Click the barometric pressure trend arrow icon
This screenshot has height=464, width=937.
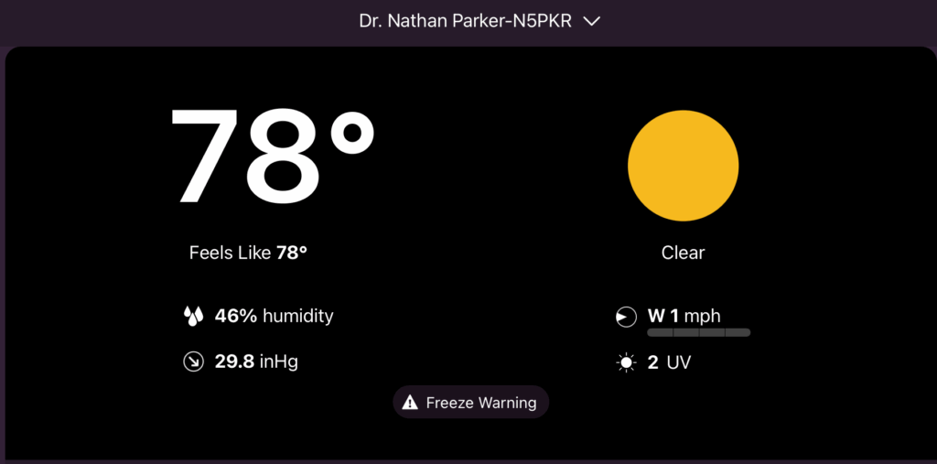[x=193, y=362]
